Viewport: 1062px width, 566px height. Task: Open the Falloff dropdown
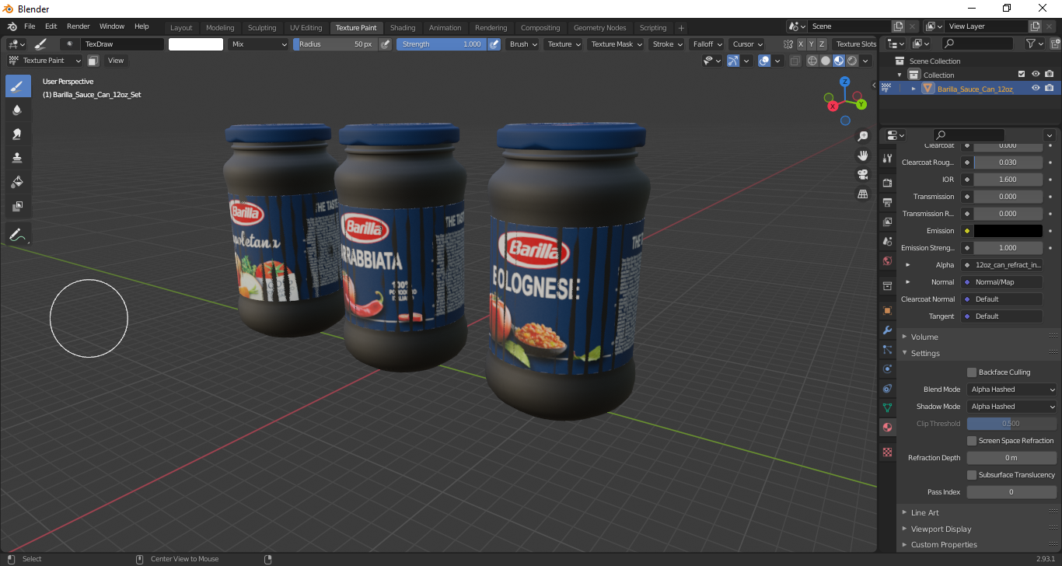tap(707, 44)
